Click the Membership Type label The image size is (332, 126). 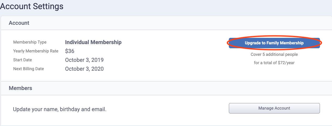(x=30, y=42)
